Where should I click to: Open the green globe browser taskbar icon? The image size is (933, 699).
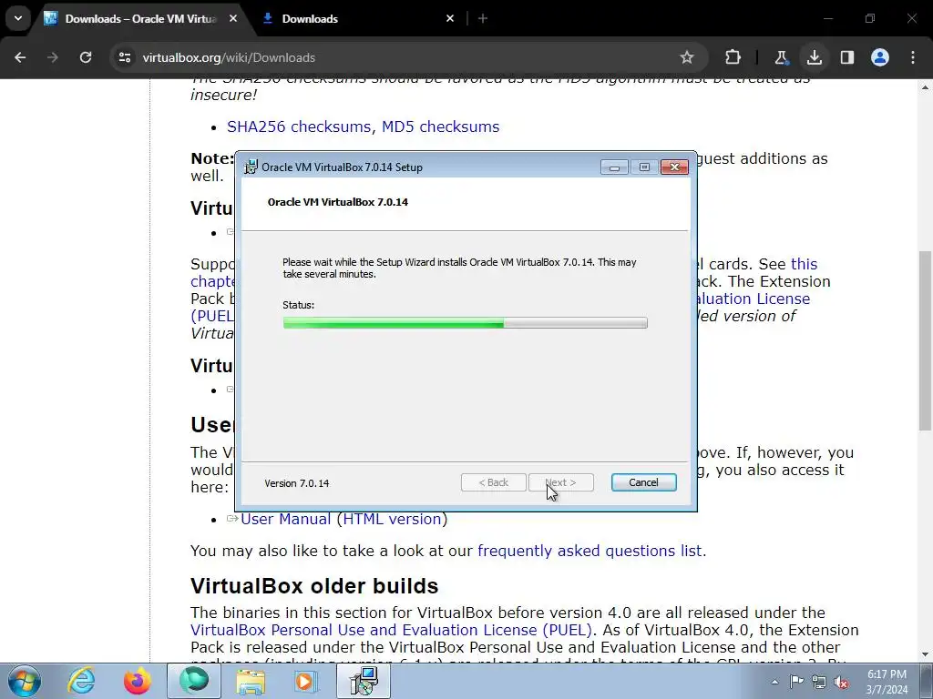[194, 681]
